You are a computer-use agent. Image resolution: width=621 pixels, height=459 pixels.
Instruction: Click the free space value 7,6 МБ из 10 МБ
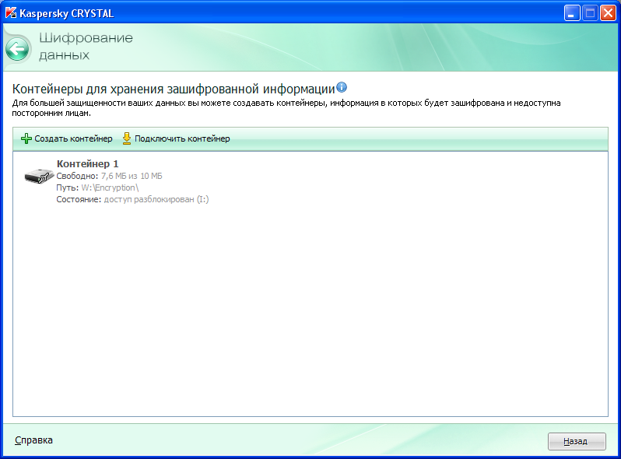(x=132, y=176)
